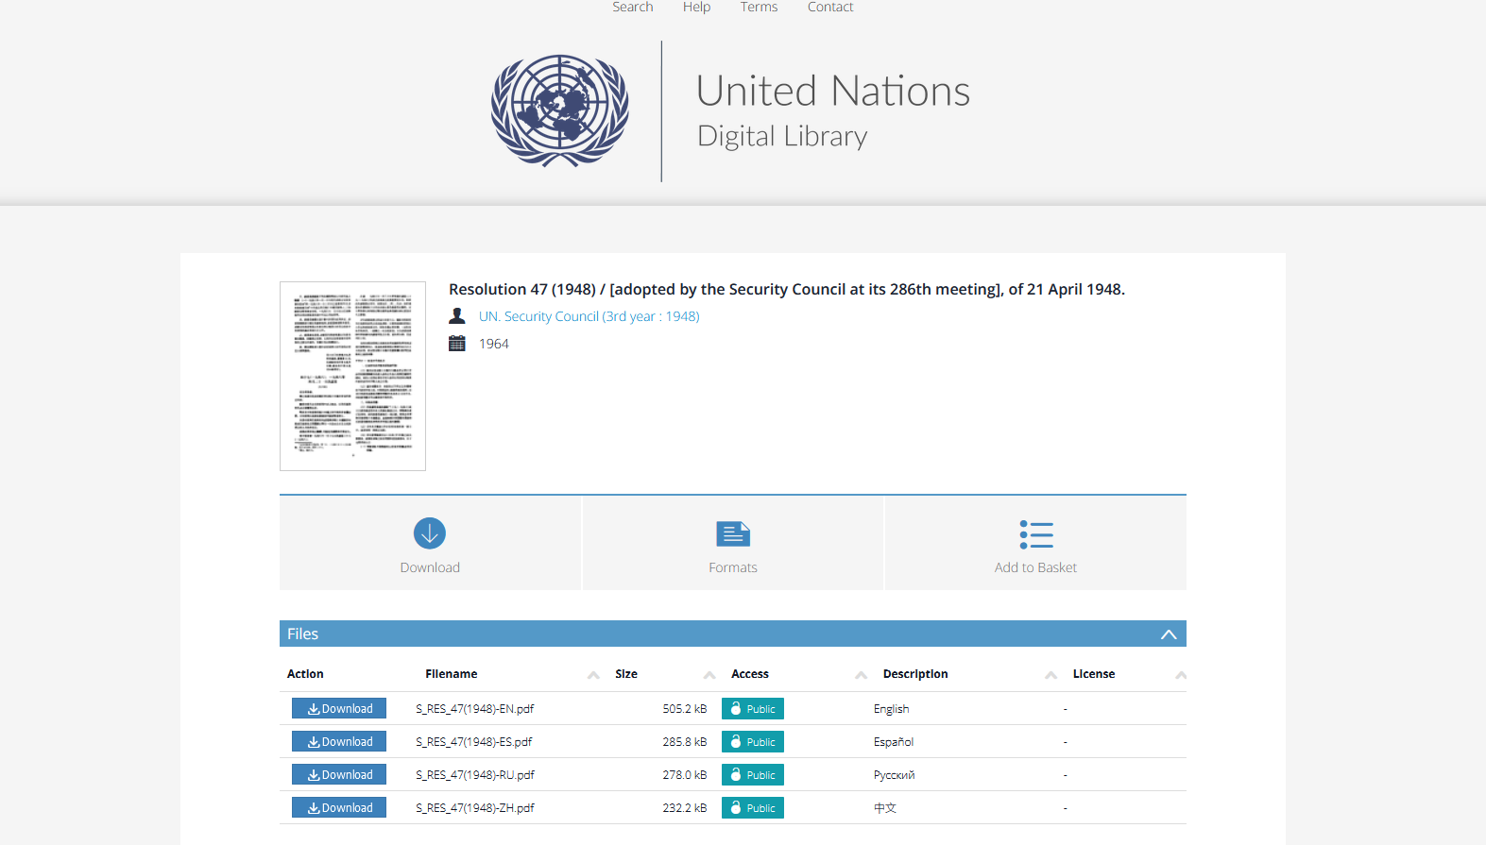Click the Public access badge for ZH.pdf
This screenshot has width=1486, height=845.
(x=753, y=808)
